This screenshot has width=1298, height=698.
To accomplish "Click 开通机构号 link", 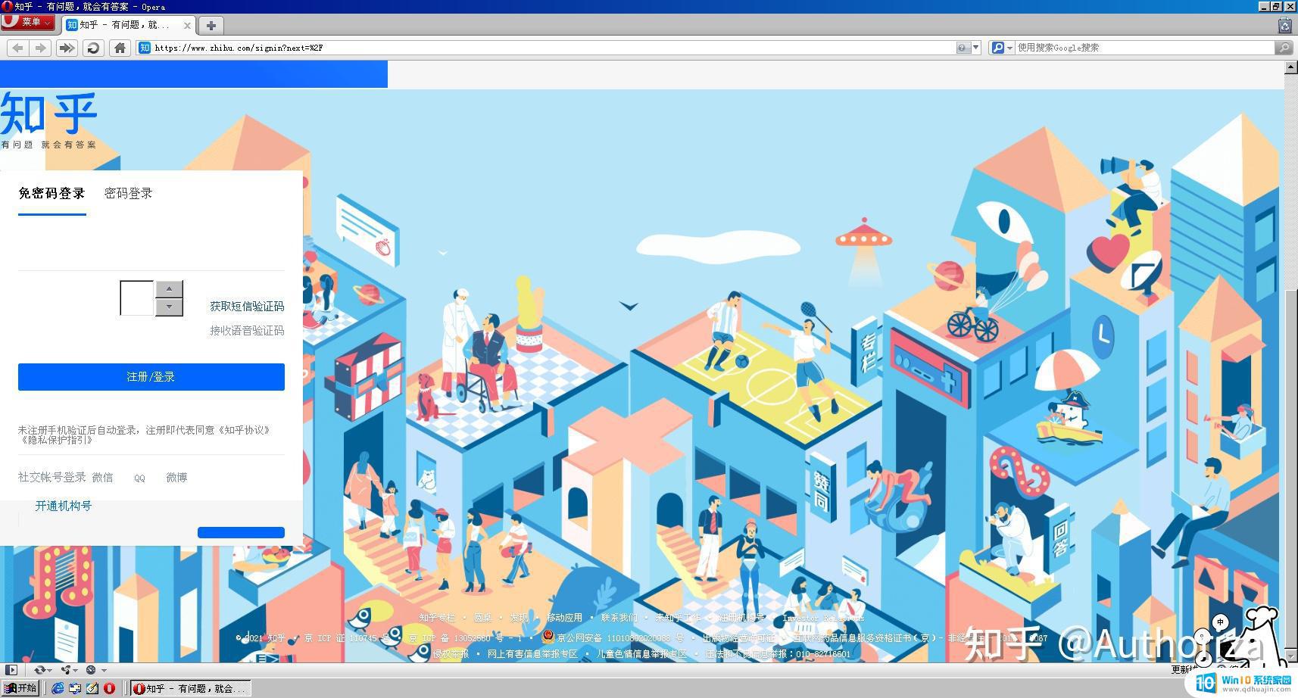I will pos(64,506).
